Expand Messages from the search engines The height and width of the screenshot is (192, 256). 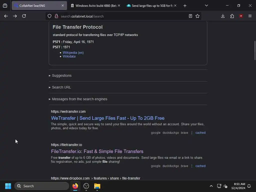click(78, 99)
